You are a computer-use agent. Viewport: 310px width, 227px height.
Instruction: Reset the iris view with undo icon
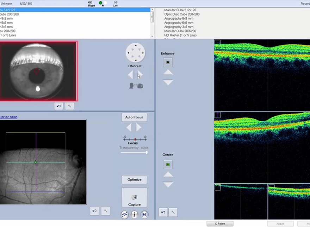click(x=59, y=106)
